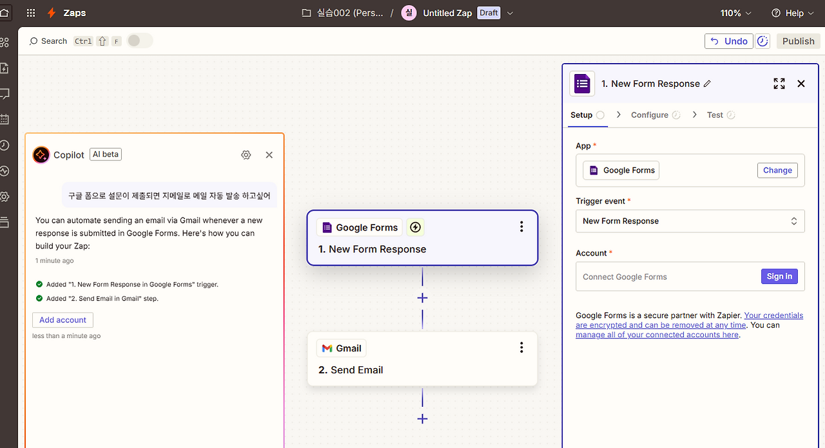Open the three-dot menu on Gmail step
This screenshot has height=448, width=825.
pos(521,348)
